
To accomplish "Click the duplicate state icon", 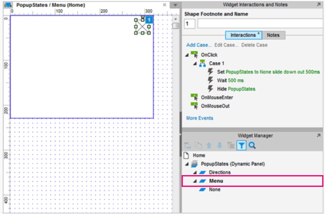I will pos(198,145).
